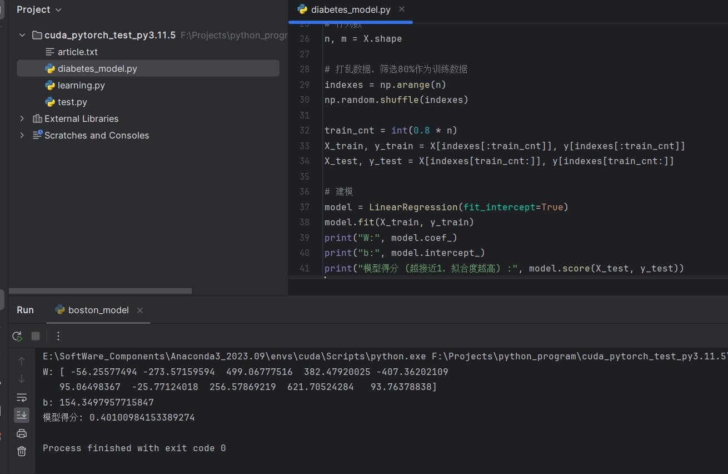Click line number 37 in the gutter
Screen dimensions: 728x474
click(304, 207)
